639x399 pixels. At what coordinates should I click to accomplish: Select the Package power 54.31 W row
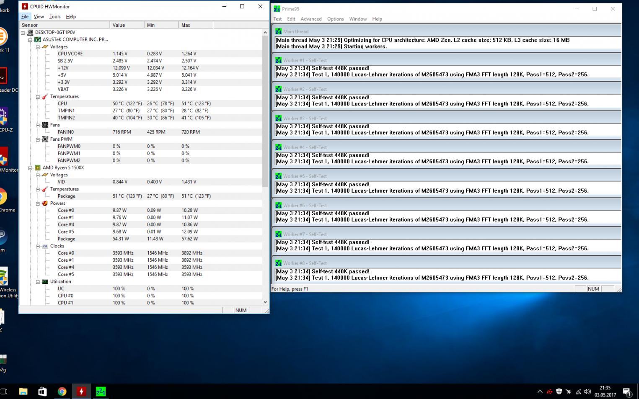pos(140,239)
